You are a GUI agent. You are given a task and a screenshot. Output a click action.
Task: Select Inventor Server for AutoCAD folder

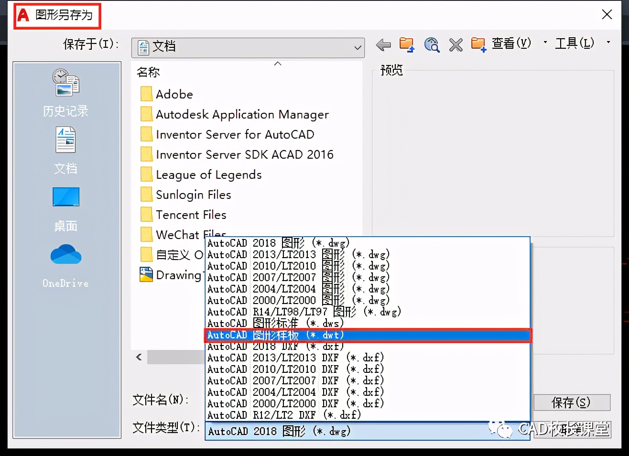tap(228, 134)
